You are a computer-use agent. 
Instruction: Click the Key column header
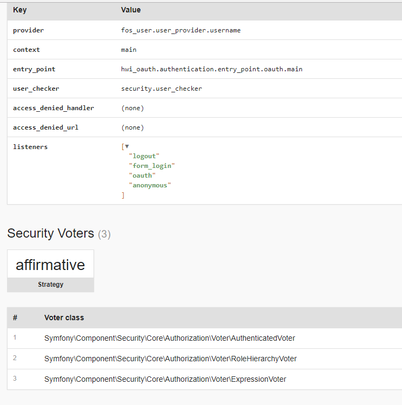click(20, 10)
